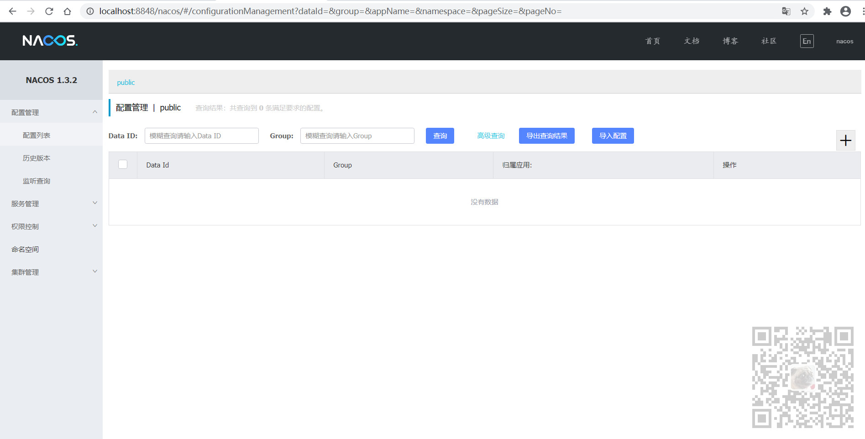Focus the Data ID search field
The width and height of the screenshot is (865, 439).
point(202,136)
